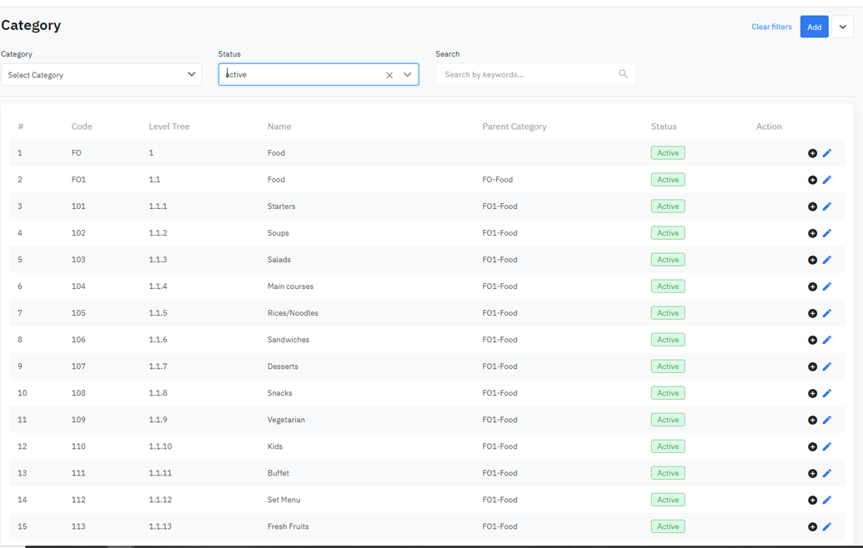
Task: Click the Name column header
Action: (279, 127)
